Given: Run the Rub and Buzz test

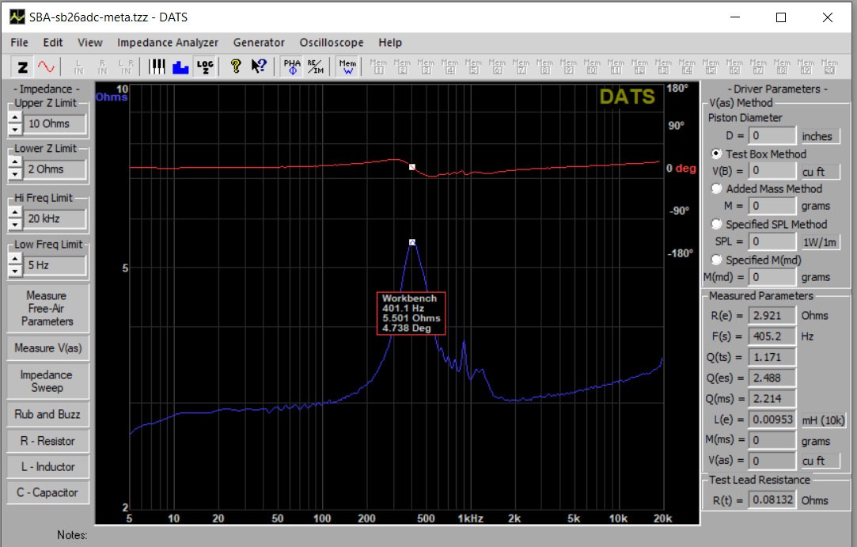Looking at the screenshot, I should (x=47, y=414).
